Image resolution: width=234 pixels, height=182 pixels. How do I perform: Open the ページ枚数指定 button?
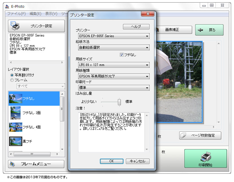(200, 135)
